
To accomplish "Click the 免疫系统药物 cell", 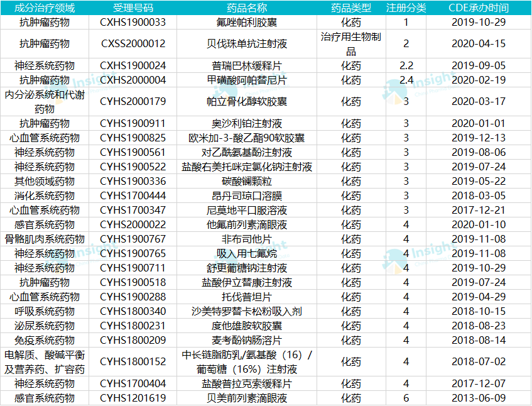I will pyautogui.click(x=45, y=341).
